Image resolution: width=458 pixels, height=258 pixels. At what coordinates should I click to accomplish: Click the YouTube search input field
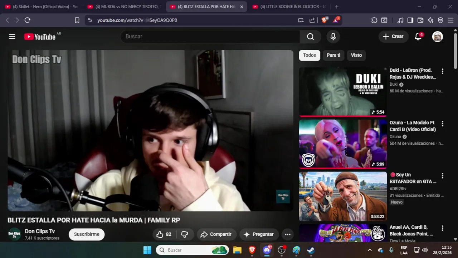coord(210,37)
